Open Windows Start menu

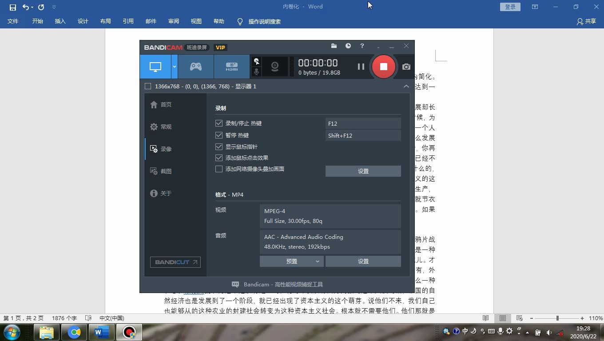(12, 332)
